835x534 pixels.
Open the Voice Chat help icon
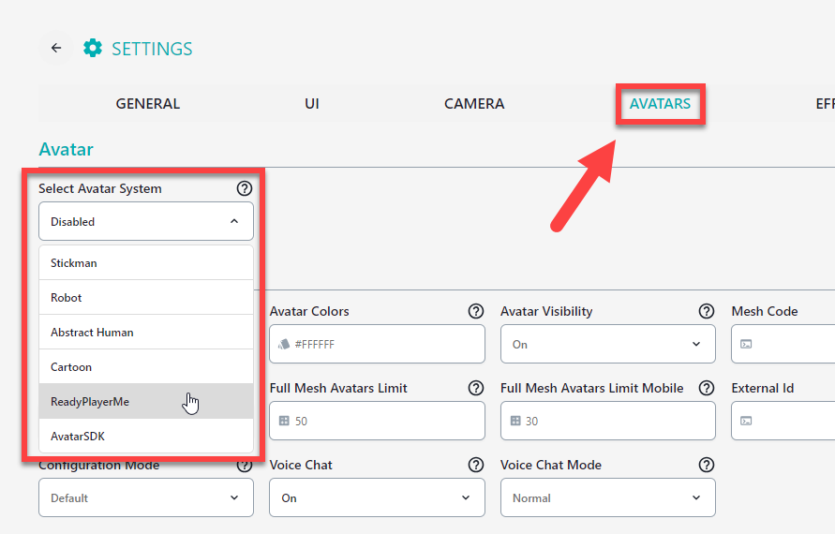coord(475,465)
